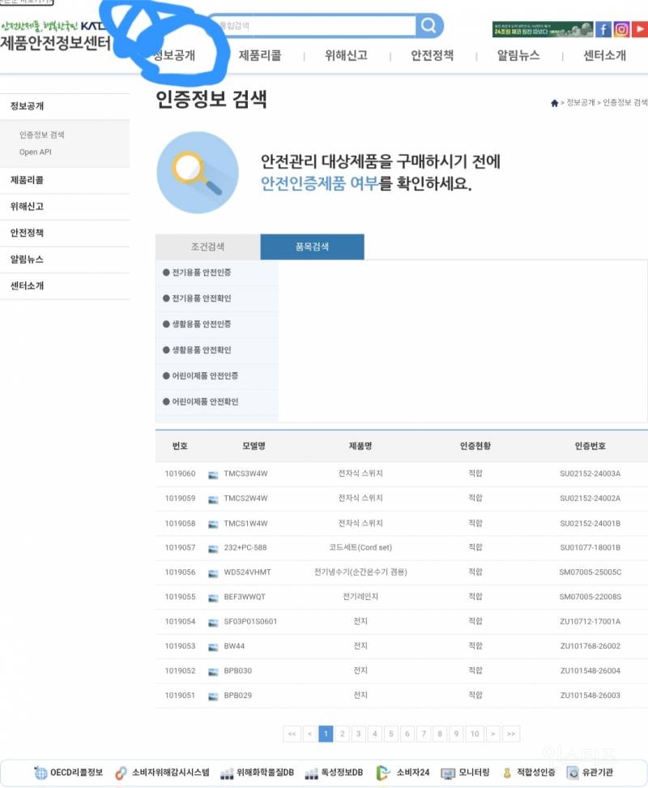The image size is (648, 788).
Task: Click the top banner advertisement image
Action: tap(543, 30)
